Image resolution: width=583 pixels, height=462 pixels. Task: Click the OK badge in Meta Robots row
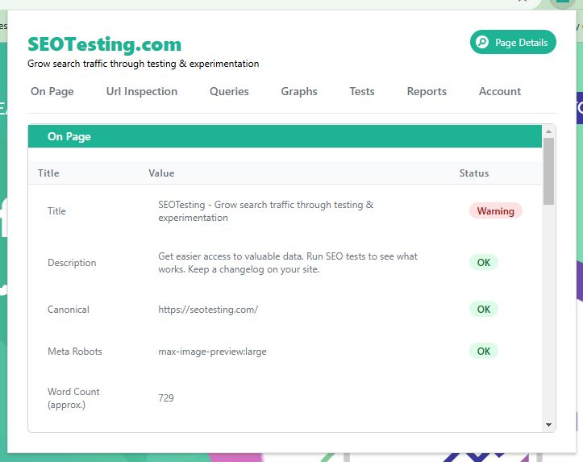point(483,352)
